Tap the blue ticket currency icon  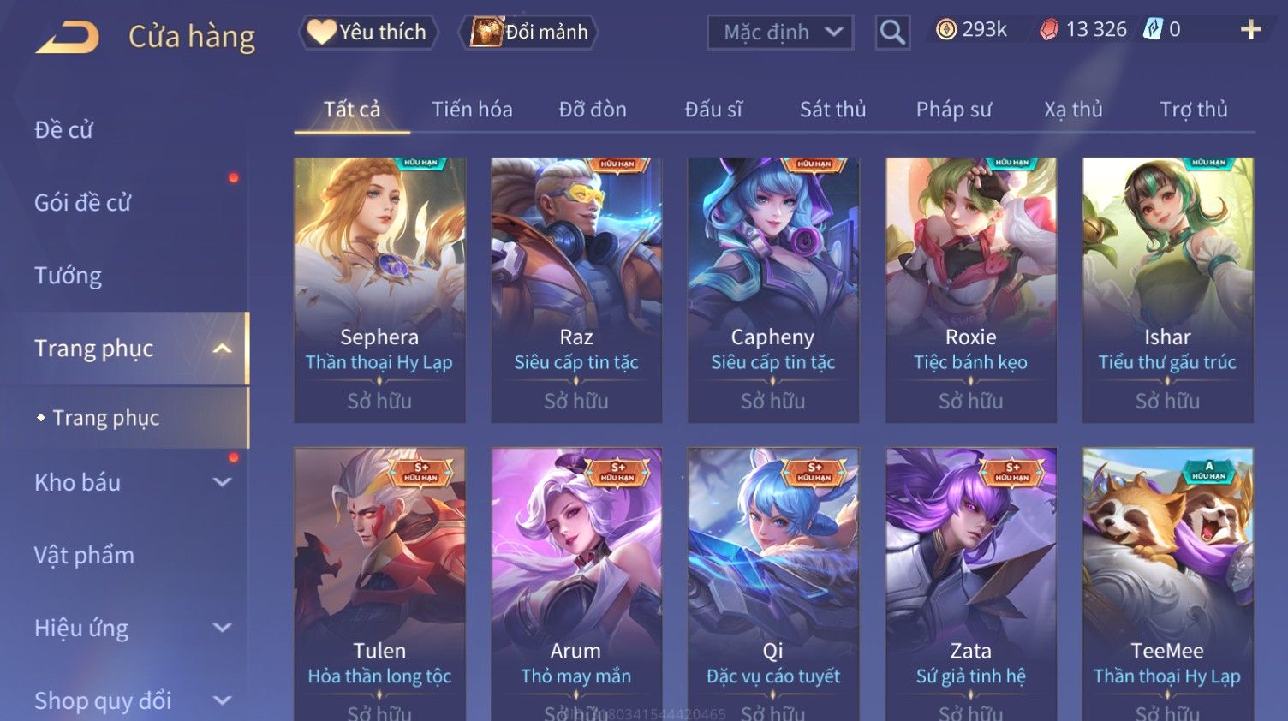pos(1153,30)
